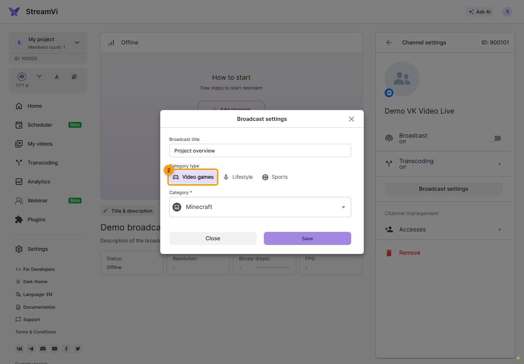Screen dimensions: 524x364
Task: Click the Broadcast title input field
Action: 260,151
